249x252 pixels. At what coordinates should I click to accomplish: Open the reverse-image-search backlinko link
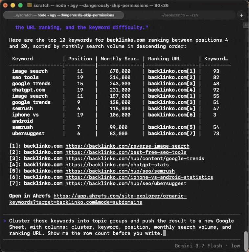pyautogui.click(x=127, y=146)
